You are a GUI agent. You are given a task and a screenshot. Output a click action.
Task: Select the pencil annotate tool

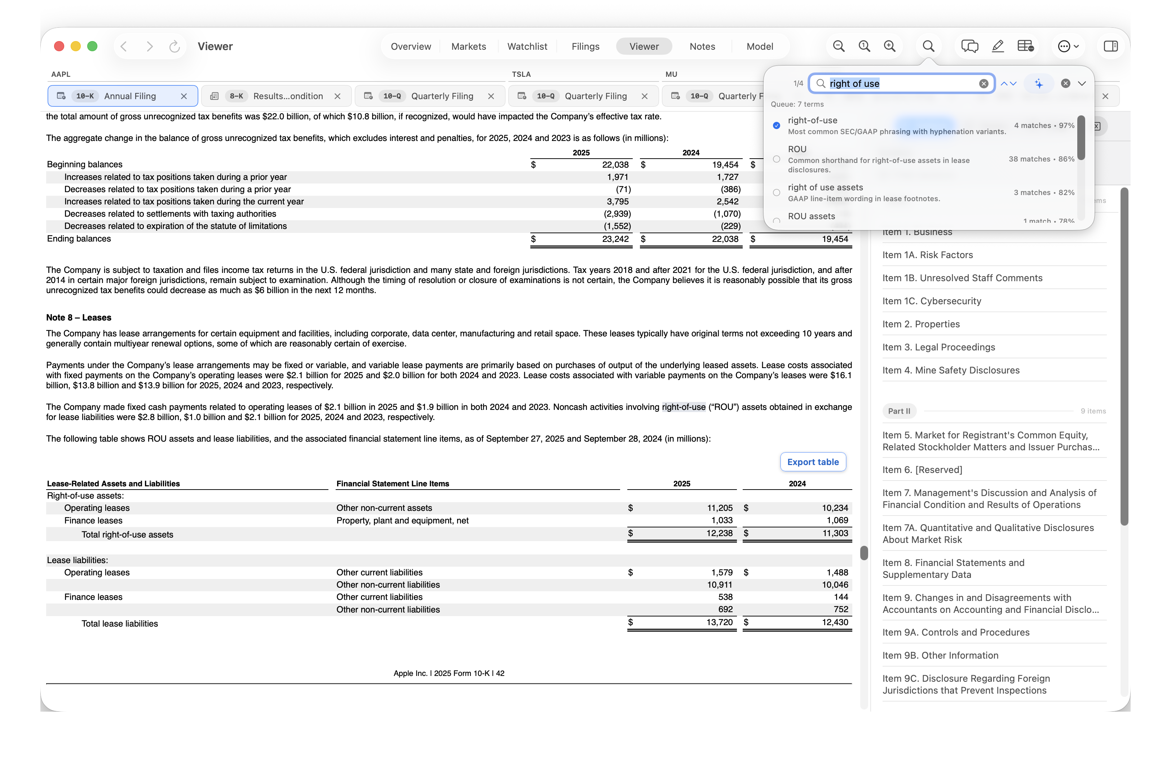pos(998,46)
